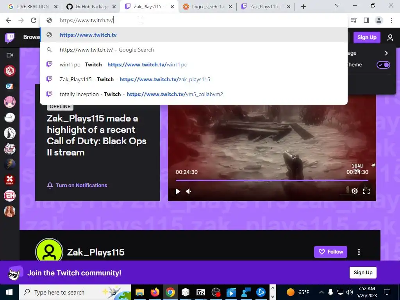This screenshot has width=400, height=300.
Task: Switch to the LIVE REACTION tab
Action: 33,7
